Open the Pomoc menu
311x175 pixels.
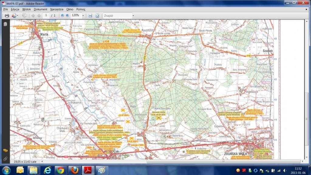81,9
